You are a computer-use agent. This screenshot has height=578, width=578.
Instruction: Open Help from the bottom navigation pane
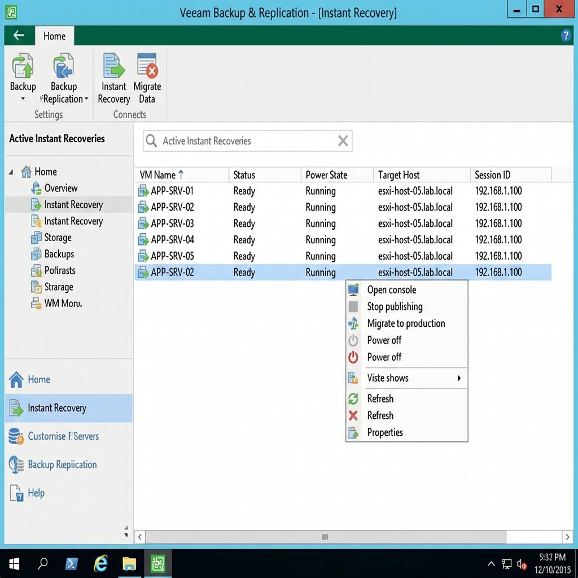tap(37, 493)
